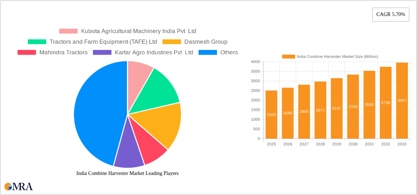Click the Kubota legend color swatch
The height and width of the screenshot is (195, 417).
tap(68, 31)
